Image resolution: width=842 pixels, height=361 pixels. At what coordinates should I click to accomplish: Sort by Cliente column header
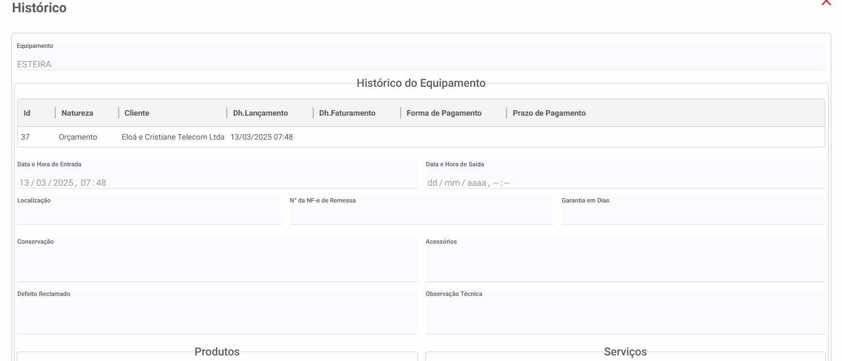[x=137, y=113]
